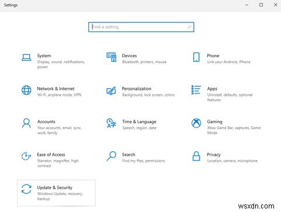Maximize the Settings window
The image size is (281, 212).
pos(261,5)
